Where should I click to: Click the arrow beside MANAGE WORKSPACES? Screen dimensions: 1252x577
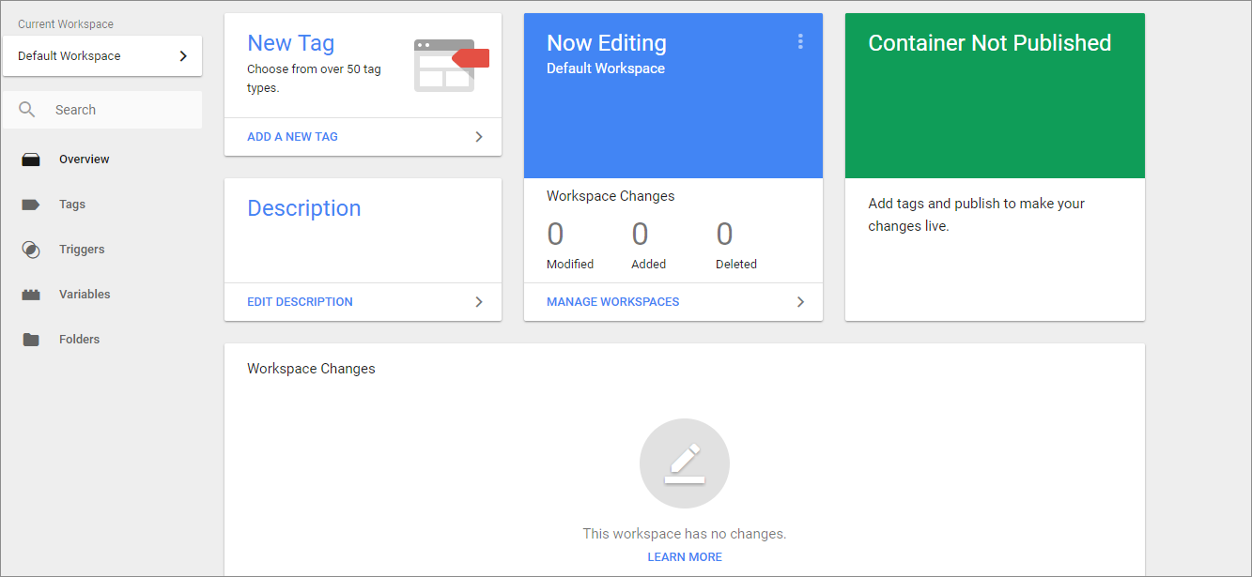(800, 301)
